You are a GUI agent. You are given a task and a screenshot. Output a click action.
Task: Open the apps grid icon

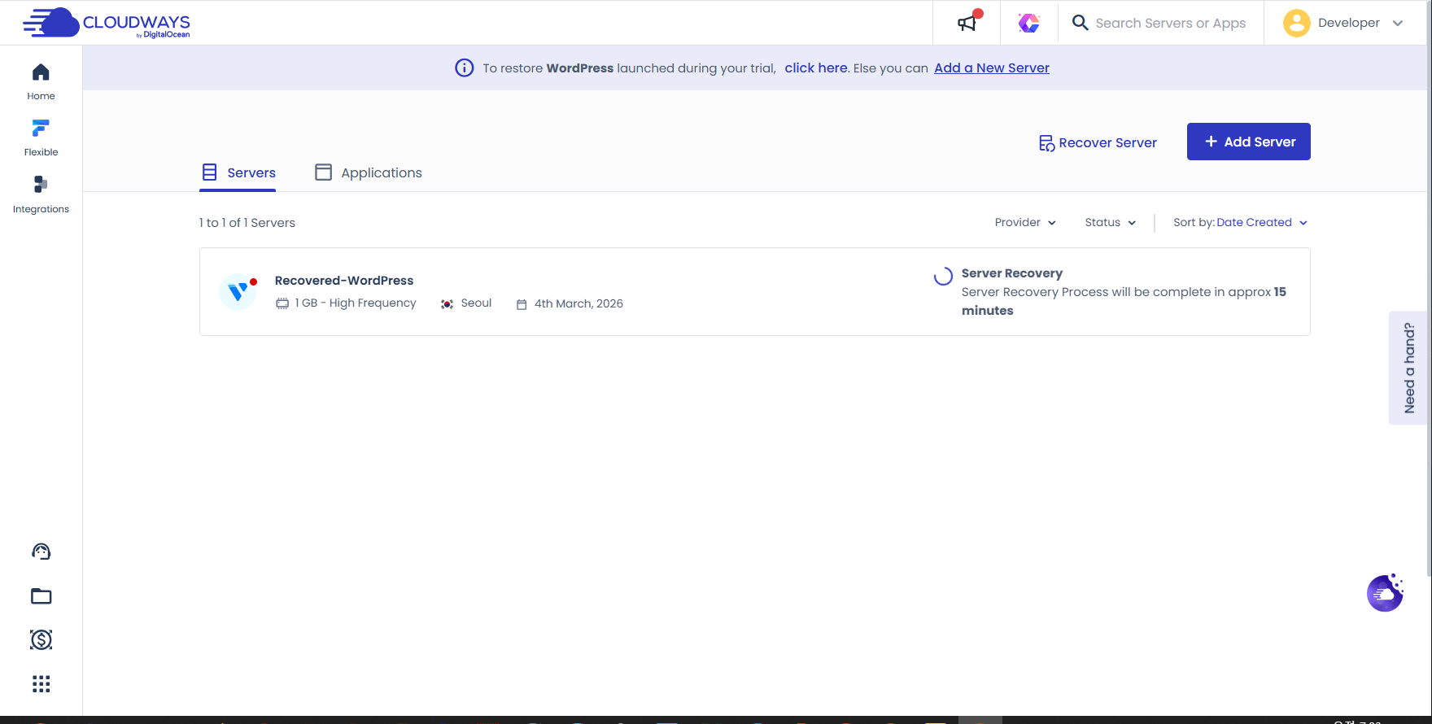coord(41,683)
